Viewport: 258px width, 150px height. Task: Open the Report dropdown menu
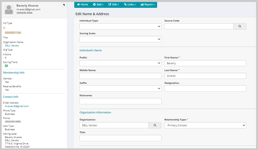coord(148,5)
